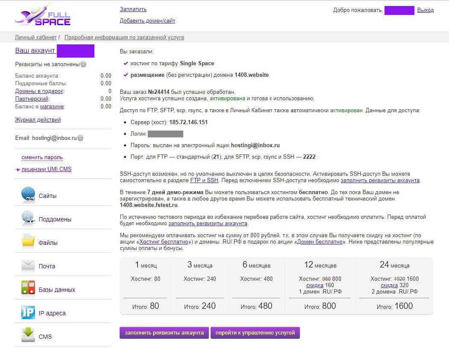This screenshot has height=349, width=449.
Task: Open the магазине balance link
Action: click(52, 106)
